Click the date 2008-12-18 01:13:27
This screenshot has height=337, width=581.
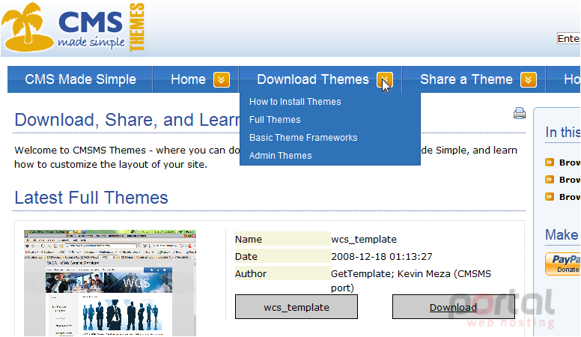(x=382, y=257)
